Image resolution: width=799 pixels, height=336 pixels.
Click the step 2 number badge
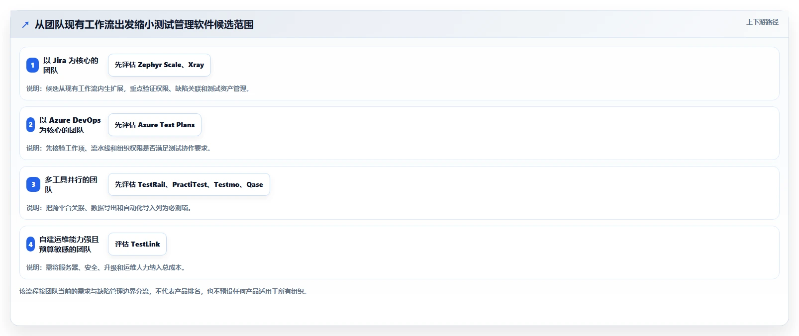(31, 125)
